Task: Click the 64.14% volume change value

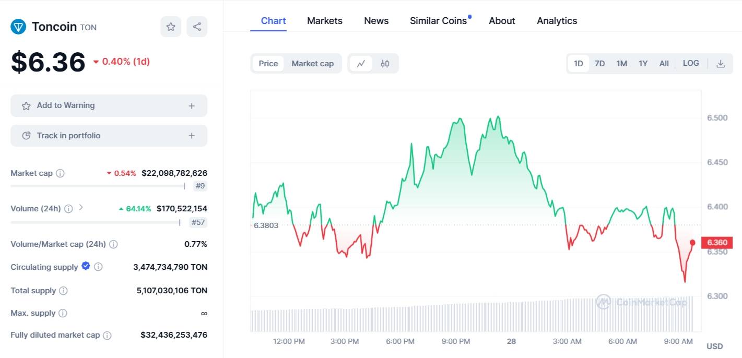Action: point(135,209)
